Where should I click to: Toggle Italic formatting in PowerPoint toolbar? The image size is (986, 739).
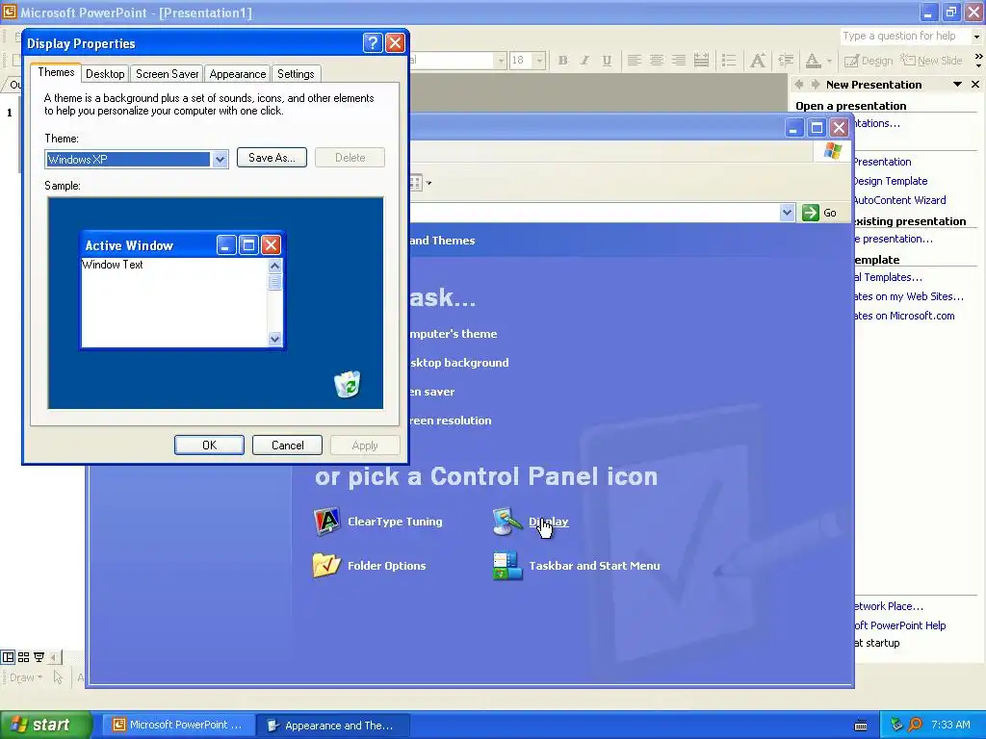584,61
